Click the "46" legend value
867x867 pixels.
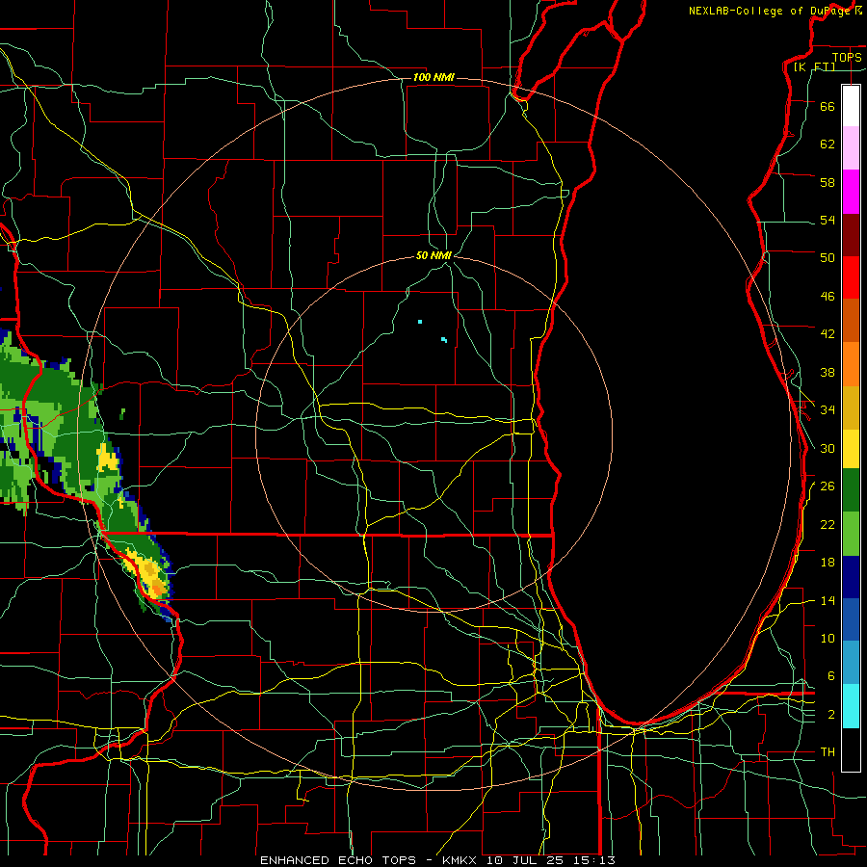(x=828, y=297)
